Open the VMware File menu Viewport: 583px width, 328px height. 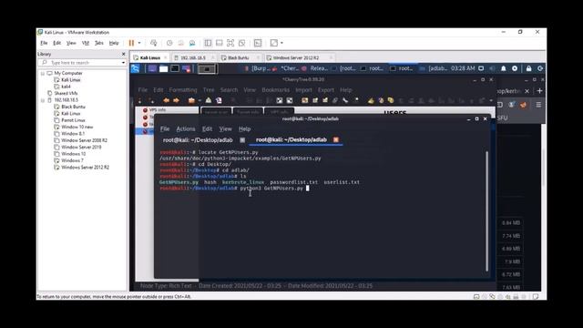pyautogui.click(x=44, y=43)
